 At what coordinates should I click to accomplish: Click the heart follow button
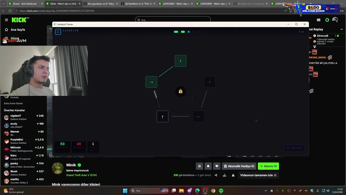pyautogui.click(x=217, y=166)
